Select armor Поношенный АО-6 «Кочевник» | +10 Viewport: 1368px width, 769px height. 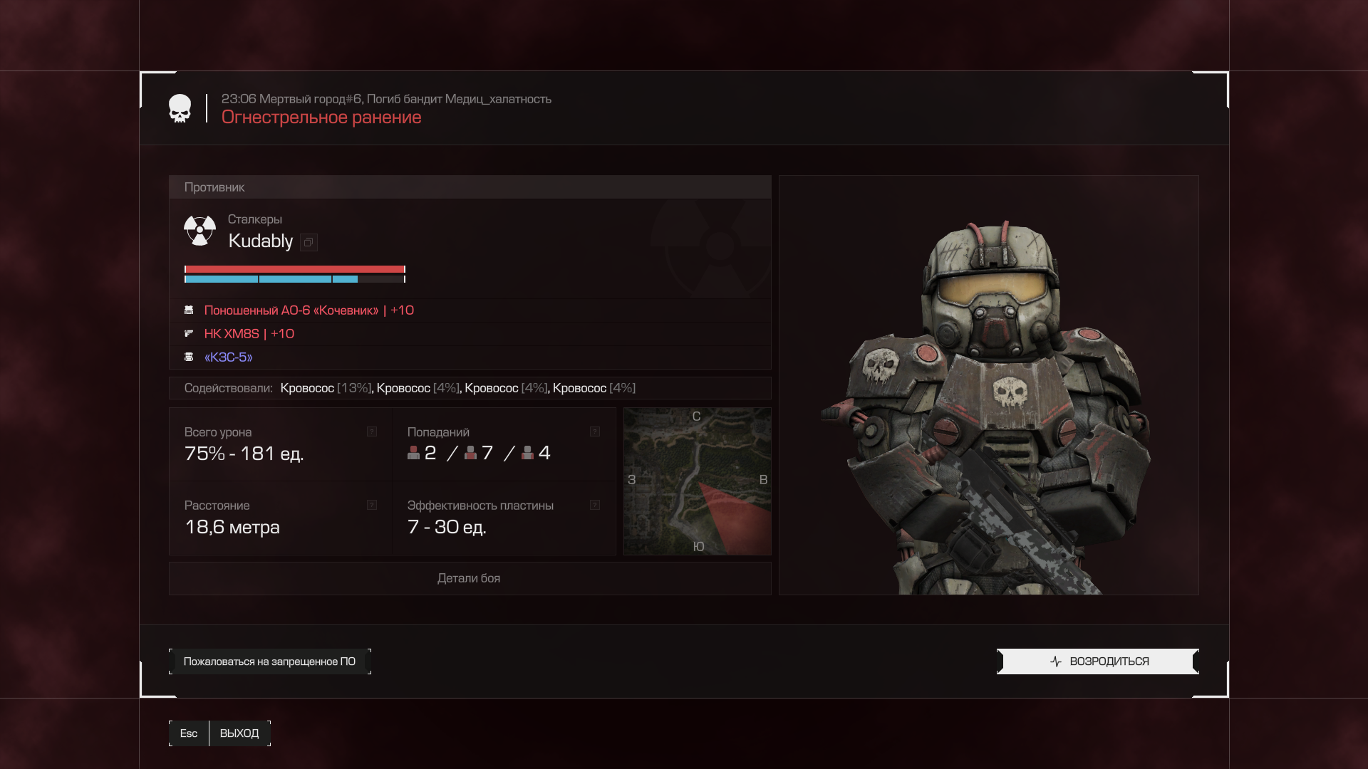coord(309,310)
